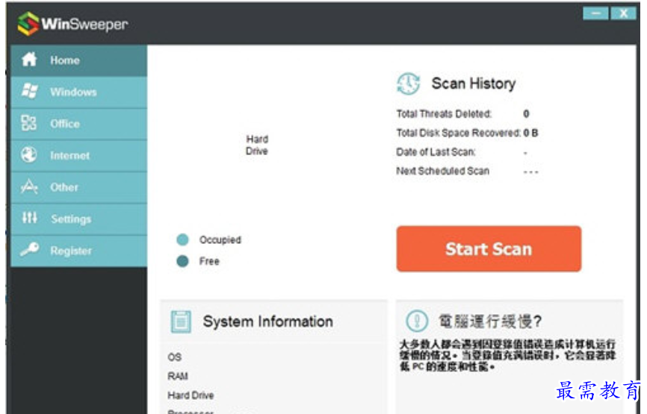The width and height of the screenshot is (647, 414).
Task: Open the Office section
Action: 78,124
